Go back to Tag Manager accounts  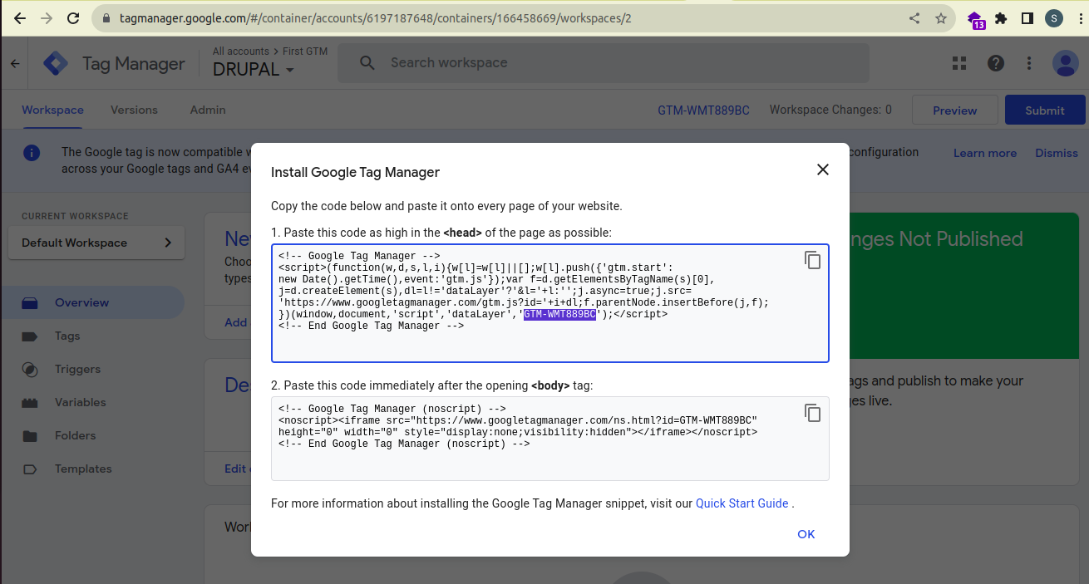[14, 63]
